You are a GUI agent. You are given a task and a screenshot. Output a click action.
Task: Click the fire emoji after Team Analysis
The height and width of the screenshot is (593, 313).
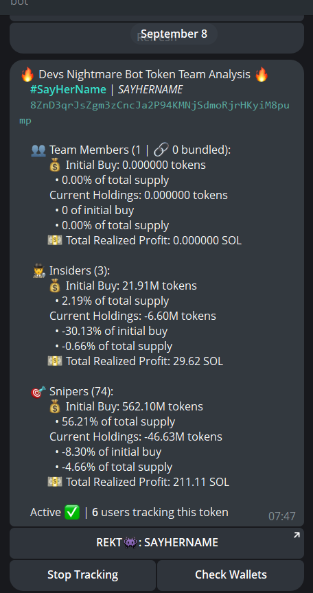pyautogui.click(x=262, y=75)
